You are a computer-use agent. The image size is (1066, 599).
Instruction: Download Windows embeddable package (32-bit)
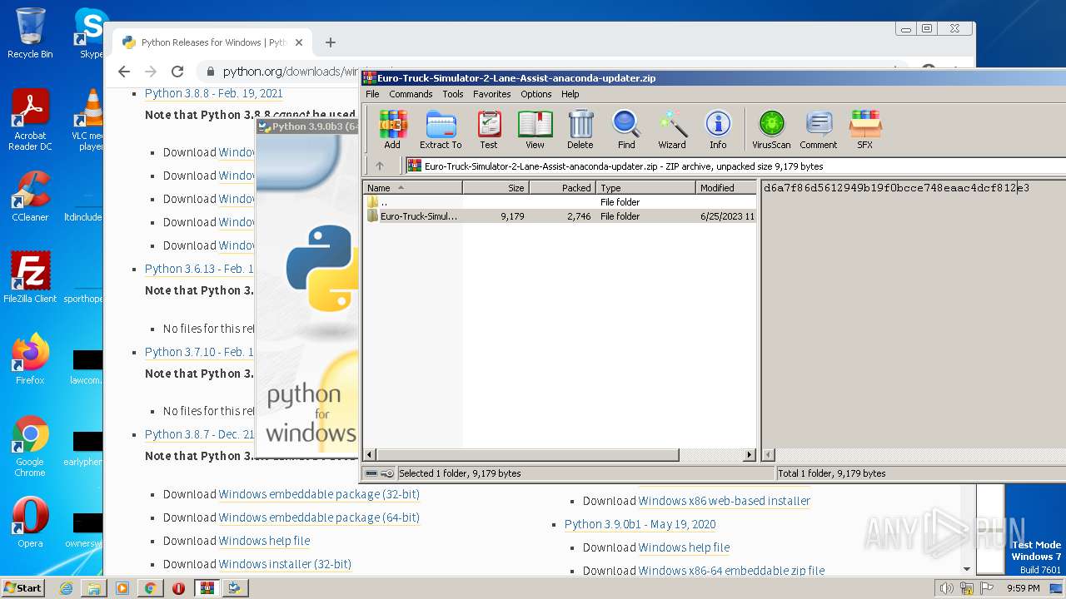click(319, 494)
